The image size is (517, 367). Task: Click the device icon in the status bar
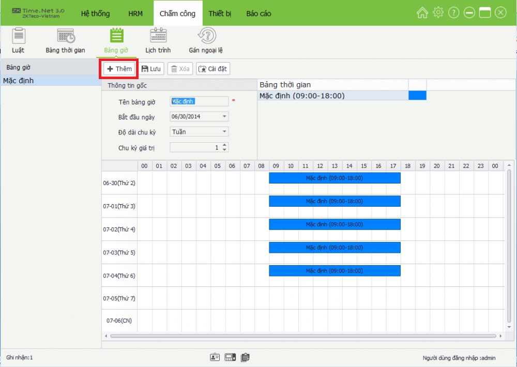click(230, 357)
